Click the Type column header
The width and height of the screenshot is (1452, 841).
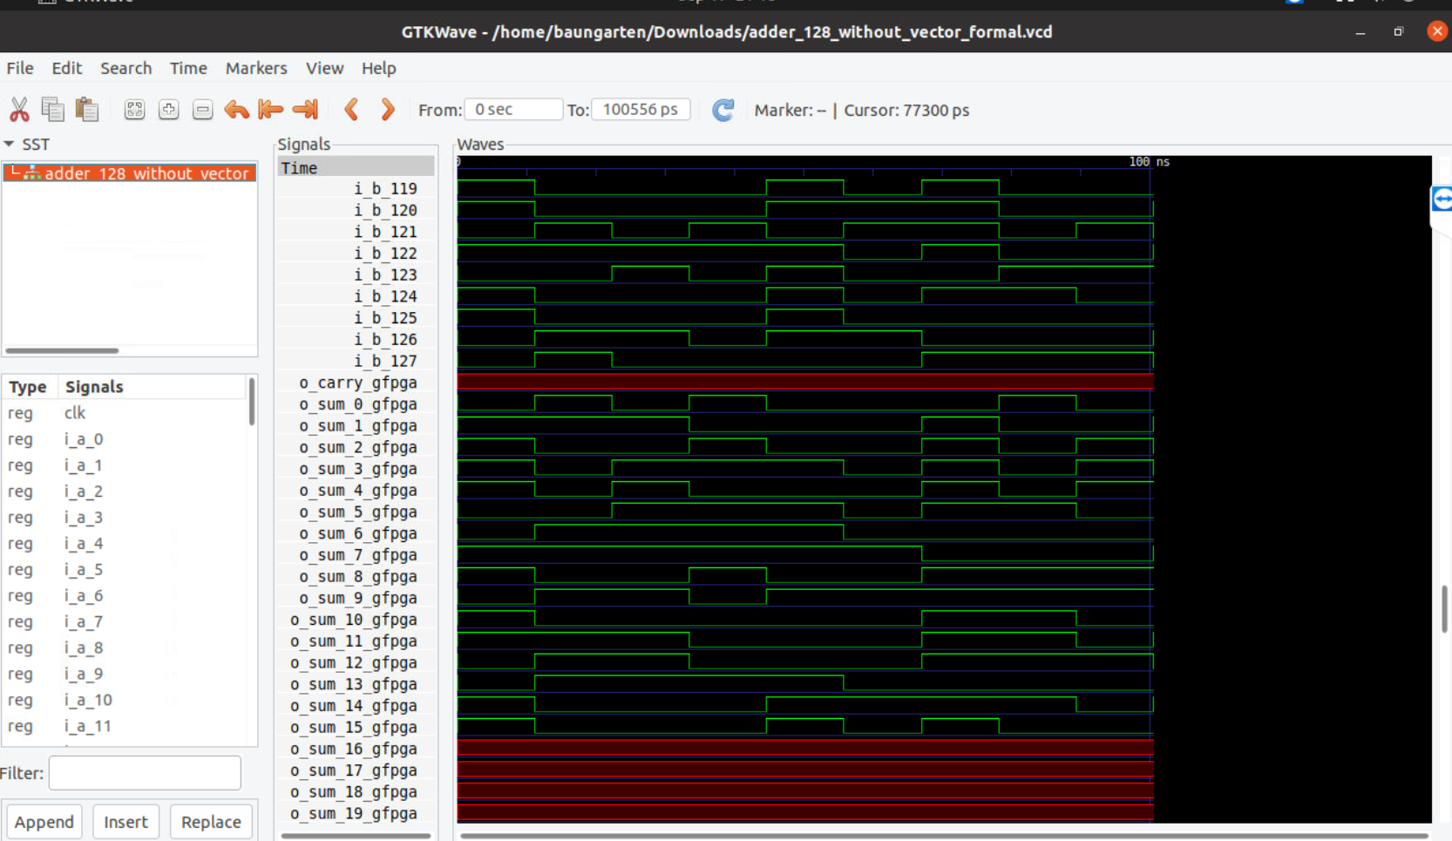(28, 387)
